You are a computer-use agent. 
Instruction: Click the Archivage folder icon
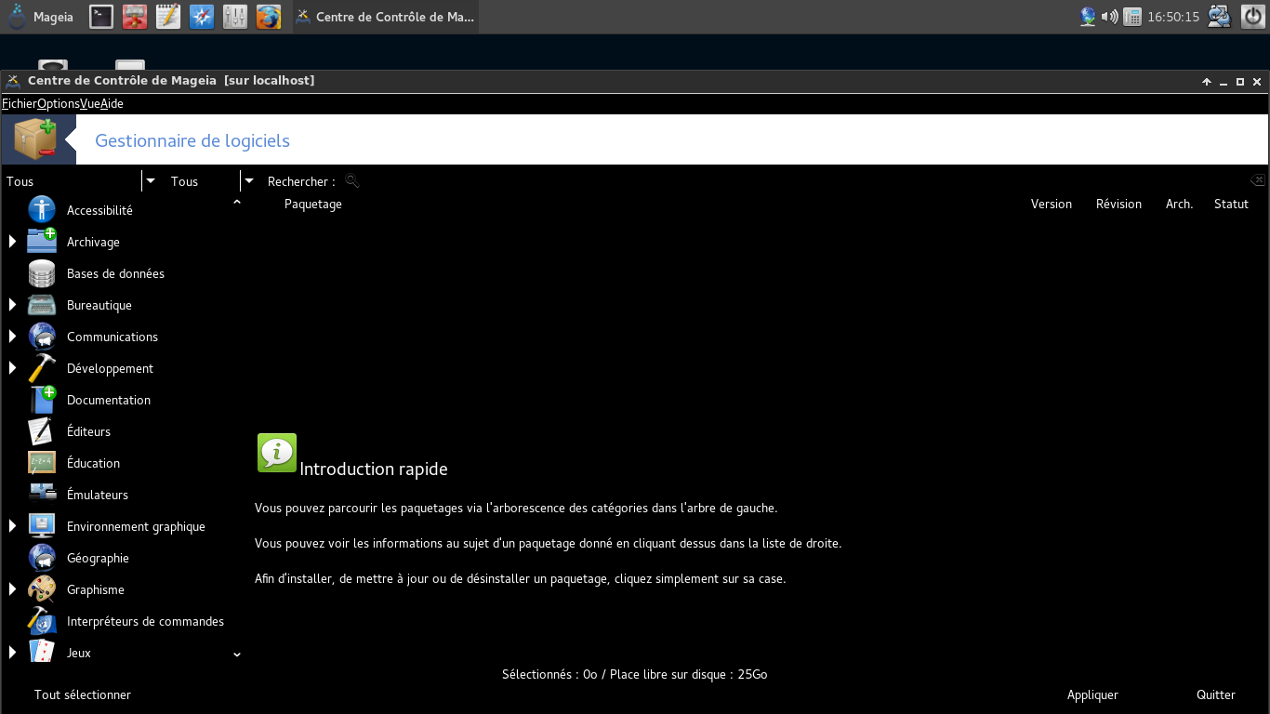pyautogui.click(x=42, y=241)
